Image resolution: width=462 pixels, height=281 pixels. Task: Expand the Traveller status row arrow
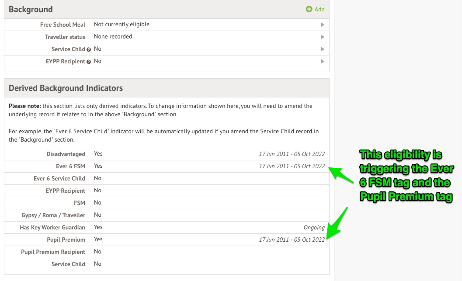pos(323,37)
